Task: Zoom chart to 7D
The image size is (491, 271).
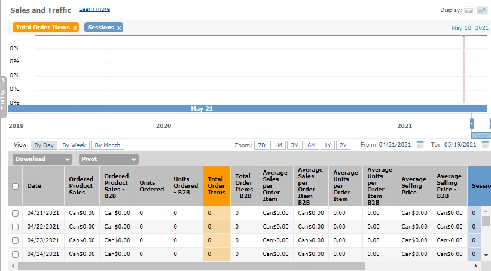Action: click(262, 145)
